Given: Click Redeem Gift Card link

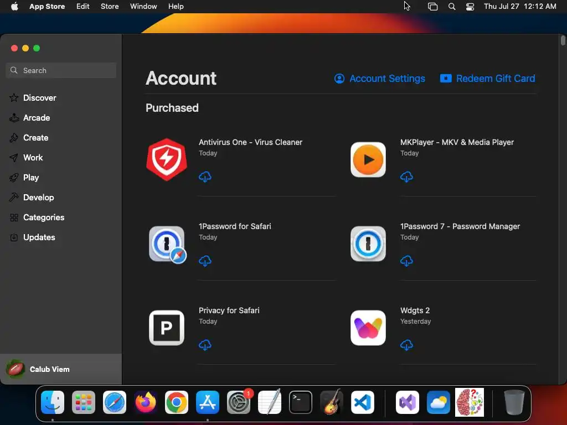Looking at the screenshot, I should tap(487, 79).
